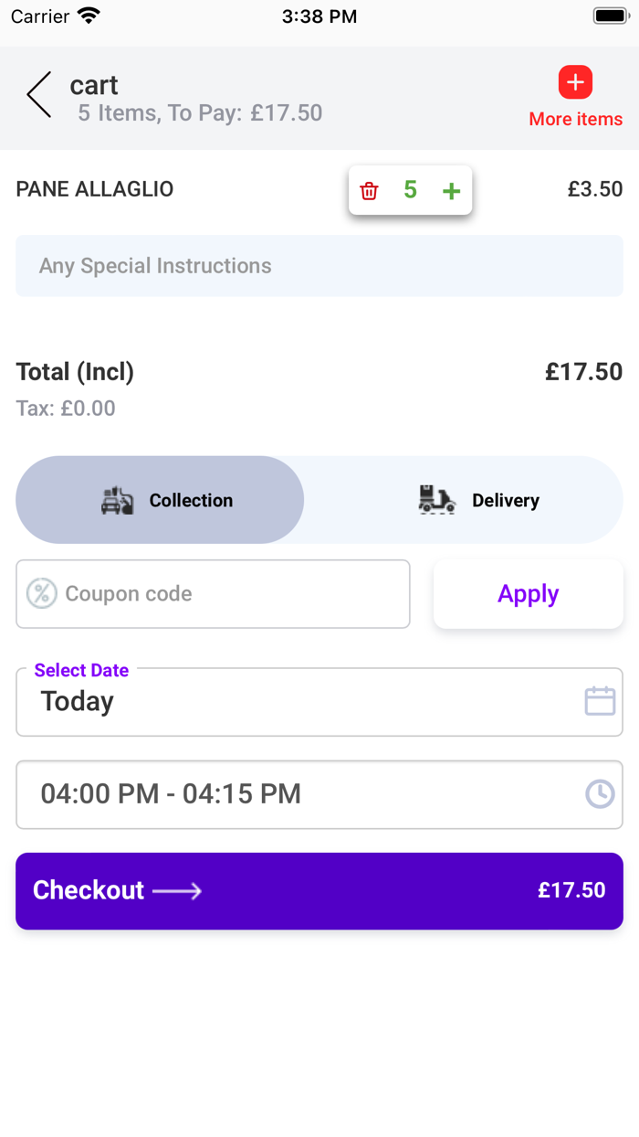639x1137 pixels.
Task: Tap the delivery scooter icon
Action: [x=436, y=500]
